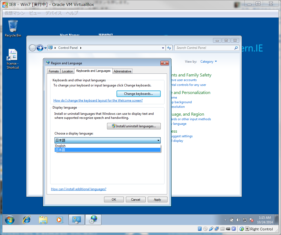Open the Action Center flag icon
The image size is (281, 235).
point(251,220)
